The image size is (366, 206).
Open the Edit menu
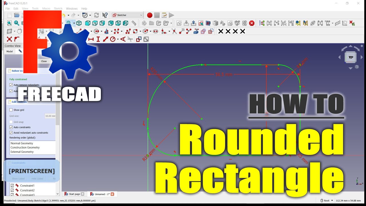[16, 9]
